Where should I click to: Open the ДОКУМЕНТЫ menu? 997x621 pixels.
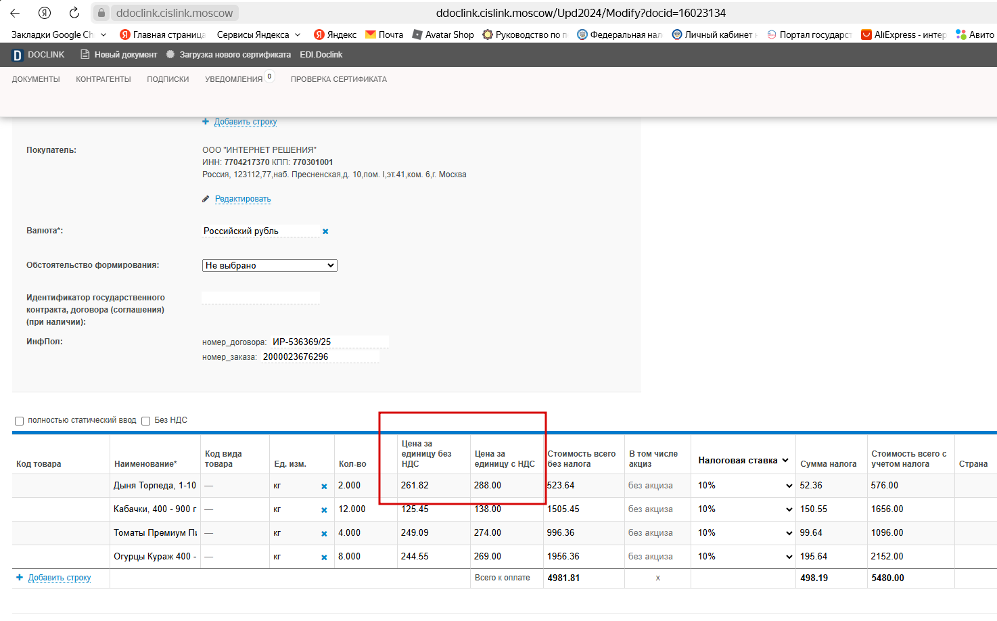(x=36, y=79)
